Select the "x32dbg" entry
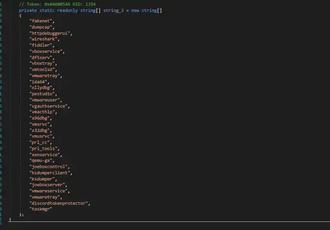330x230 pixels. [40, 130]
